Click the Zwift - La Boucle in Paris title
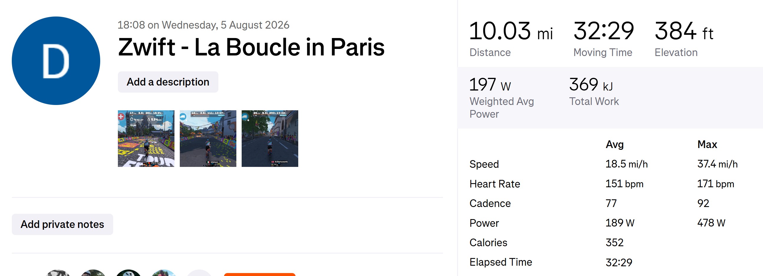 coord(251,47)
